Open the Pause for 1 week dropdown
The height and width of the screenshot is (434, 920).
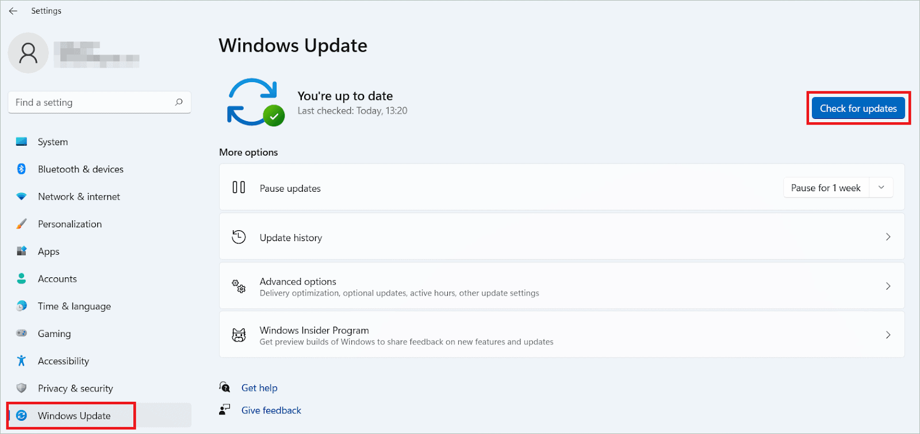click(838, 188)
